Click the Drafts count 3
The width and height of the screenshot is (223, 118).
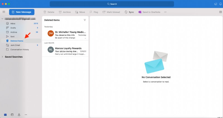tap(37, 28)
